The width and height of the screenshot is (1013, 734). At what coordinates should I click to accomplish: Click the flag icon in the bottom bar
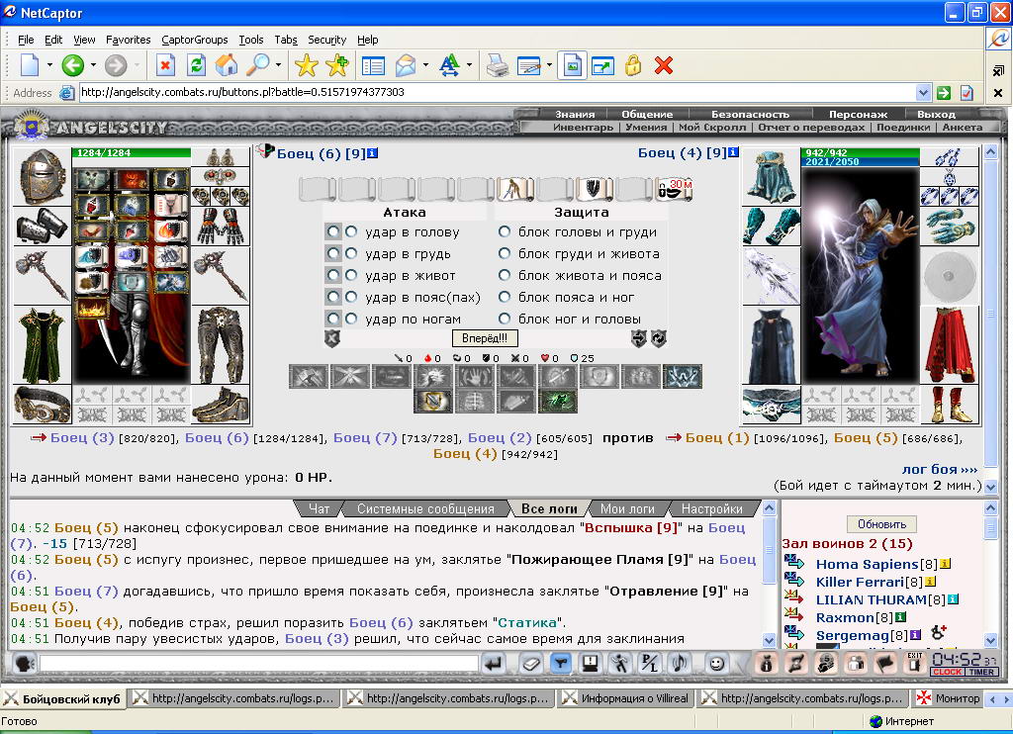tap(885, 664)
